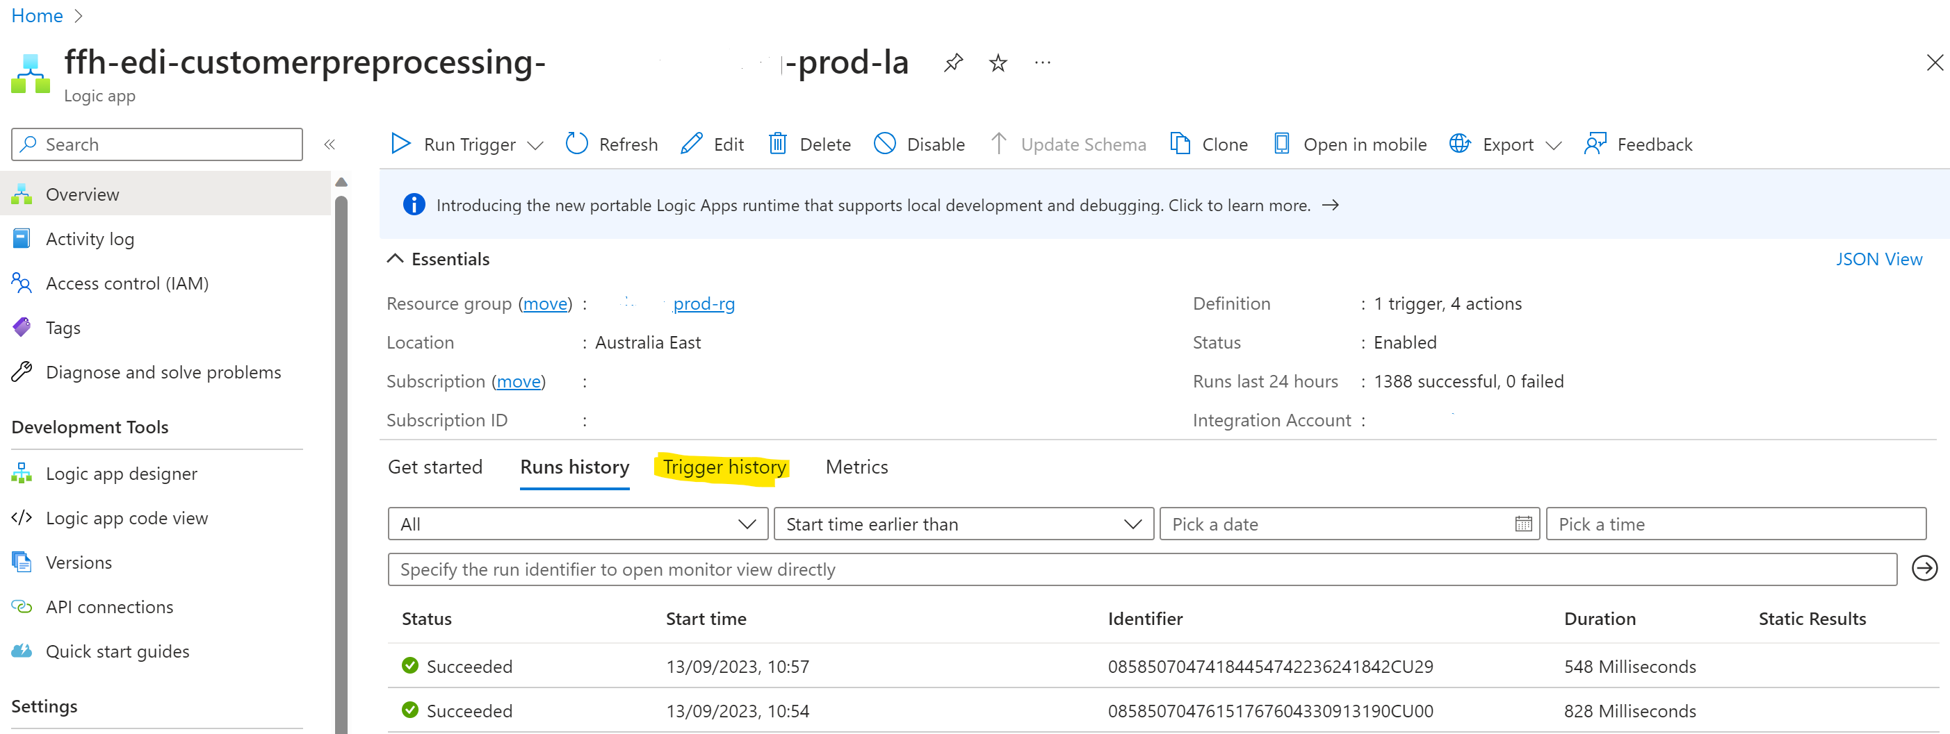The image size is (1950, 734).
Task: Open the more options ellipsis
Action: [1042, 62]
